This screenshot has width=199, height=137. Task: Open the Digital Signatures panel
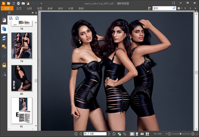tap(4, 74)
